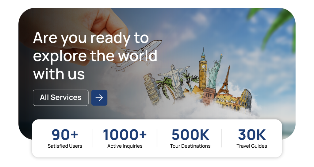
Task: Click the Leaning Tower of Pisa illustration
Action: tap(152, 89)
